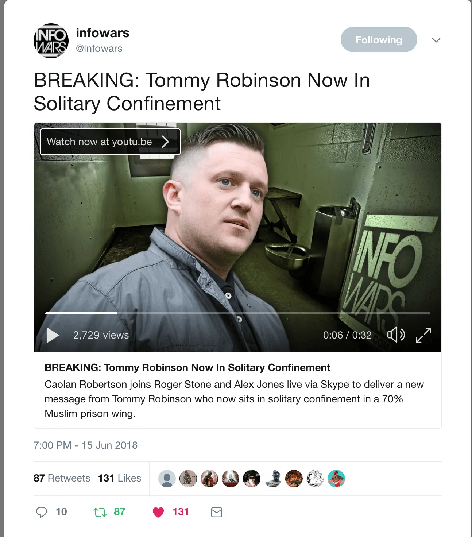Mute the video with speaker icon
Screen dimensions: 472x537
tap(396, 335)
